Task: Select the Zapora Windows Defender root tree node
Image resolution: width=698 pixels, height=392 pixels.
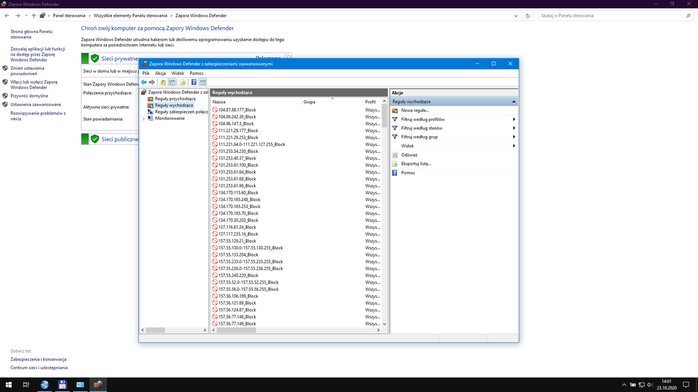Action: tap(178, 92)
